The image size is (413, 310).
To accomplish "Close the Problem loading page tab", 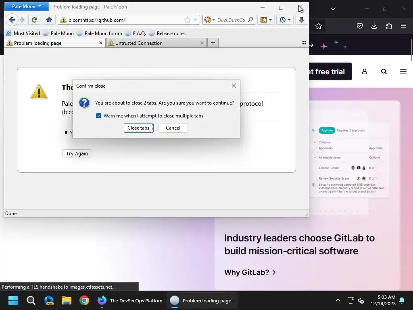I will click(x=100, y=43).
